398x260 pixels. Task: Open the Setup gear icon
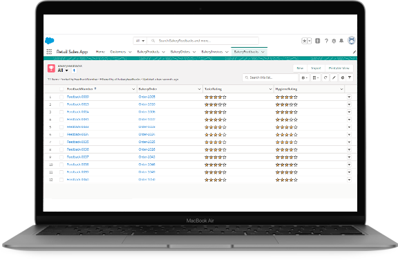334,41
